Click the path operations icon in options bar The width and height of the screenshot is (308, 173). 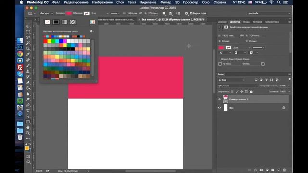tap(164, 13)
